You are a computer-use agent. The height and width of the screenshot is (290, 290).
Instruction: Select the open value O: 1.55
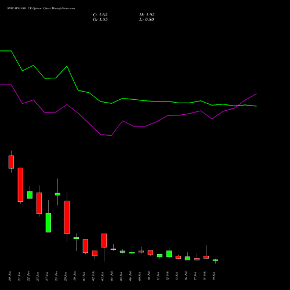[x=100, y=20]
